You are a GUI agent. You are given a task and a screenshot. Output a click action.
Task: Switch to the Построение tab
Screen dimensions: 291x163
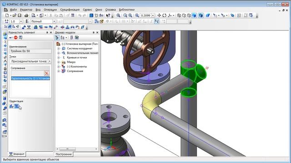coord(64,154)
